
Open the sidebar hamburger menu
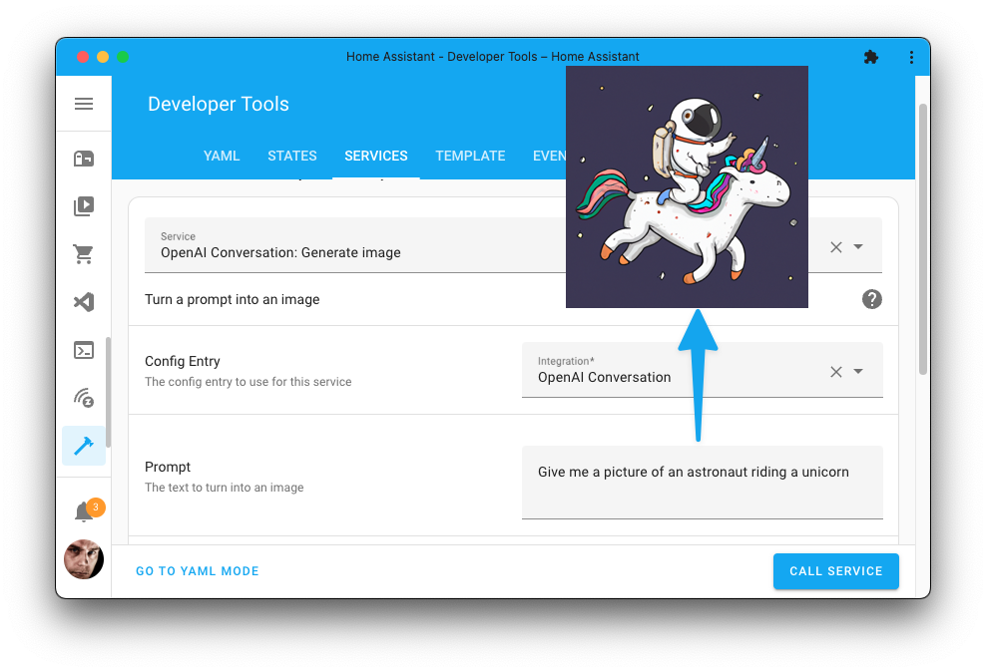point(84,104)
